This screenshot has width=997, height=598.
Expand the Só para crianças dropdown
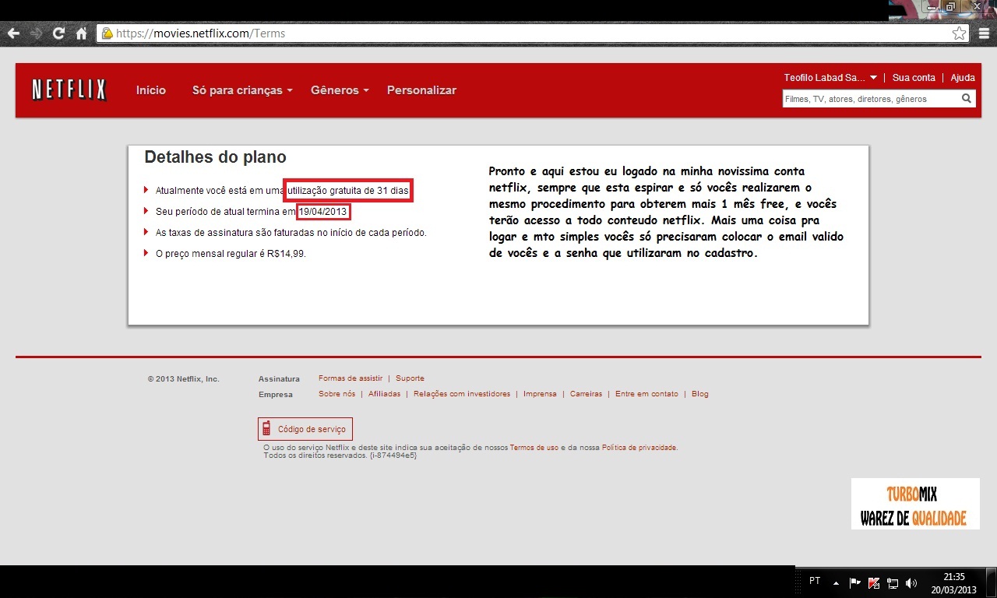pos(242,90)
